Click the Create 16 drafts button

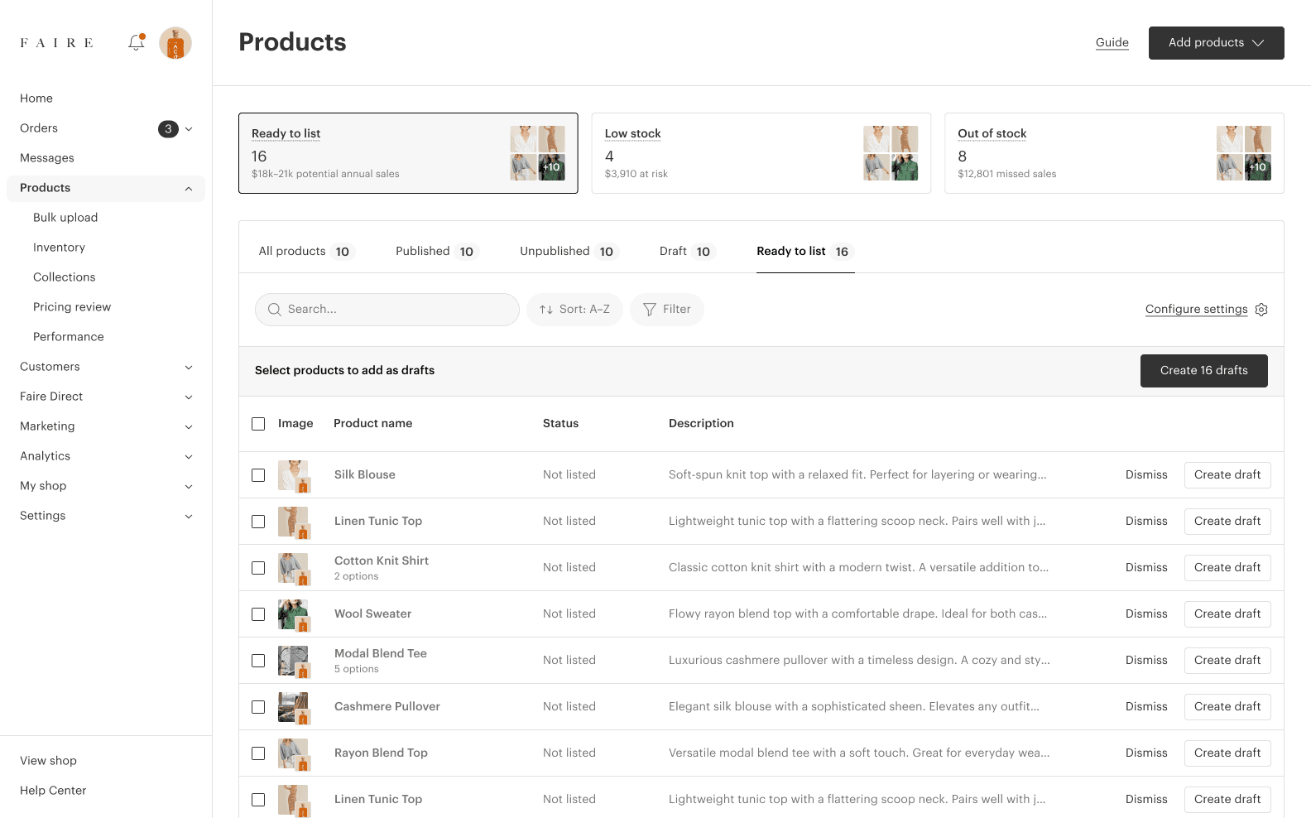click(1203, 371)
